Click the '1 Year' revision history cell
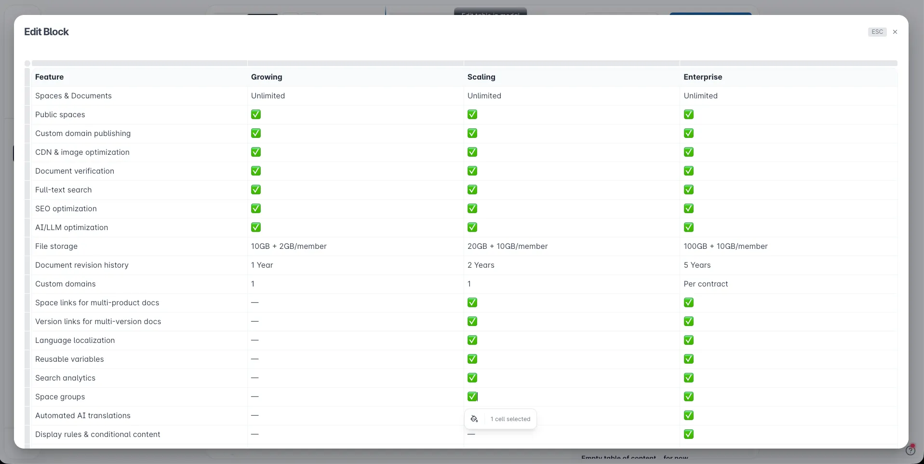 (356, 265)
